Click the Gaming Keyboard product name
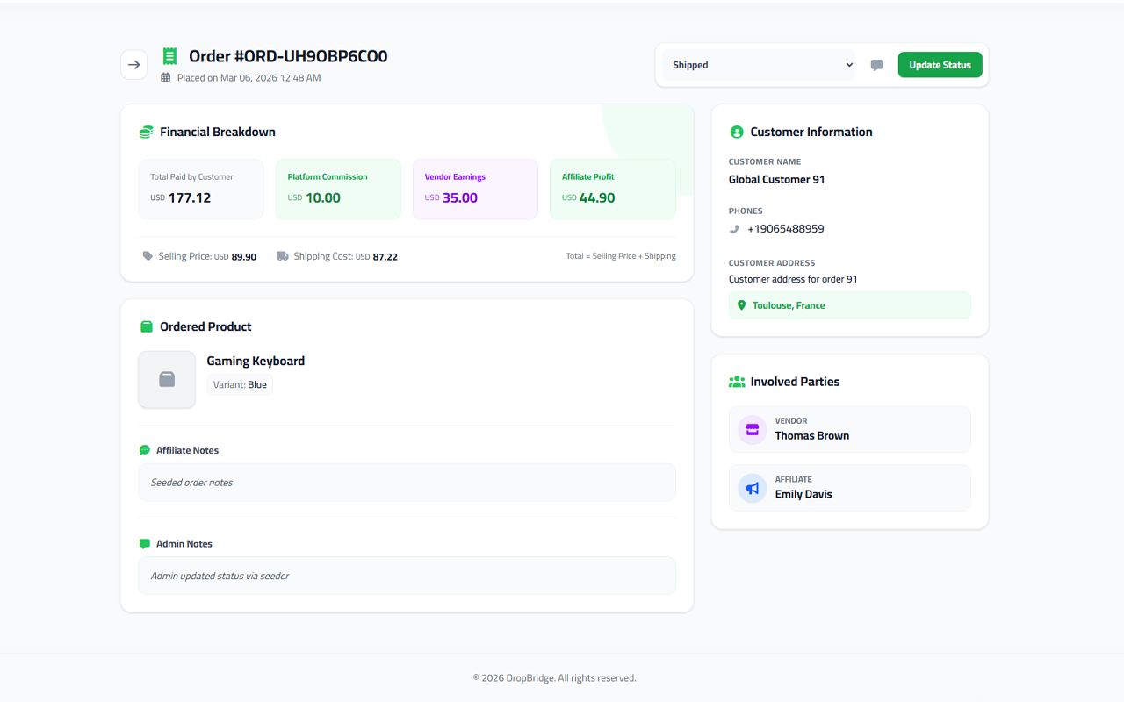1124x702 pixels. point(256,361)
